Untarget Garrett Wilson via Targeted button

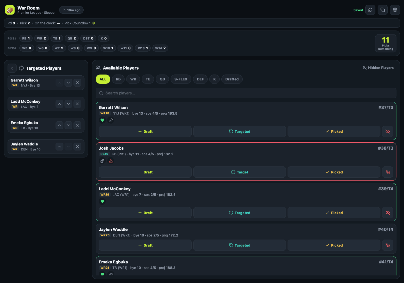(240, 131)
